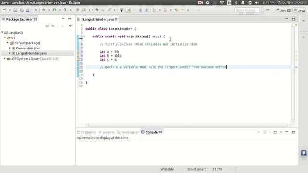Toggle Mark Occurrences highlighter button
308x173 pixels.
[x=128, y=10]
